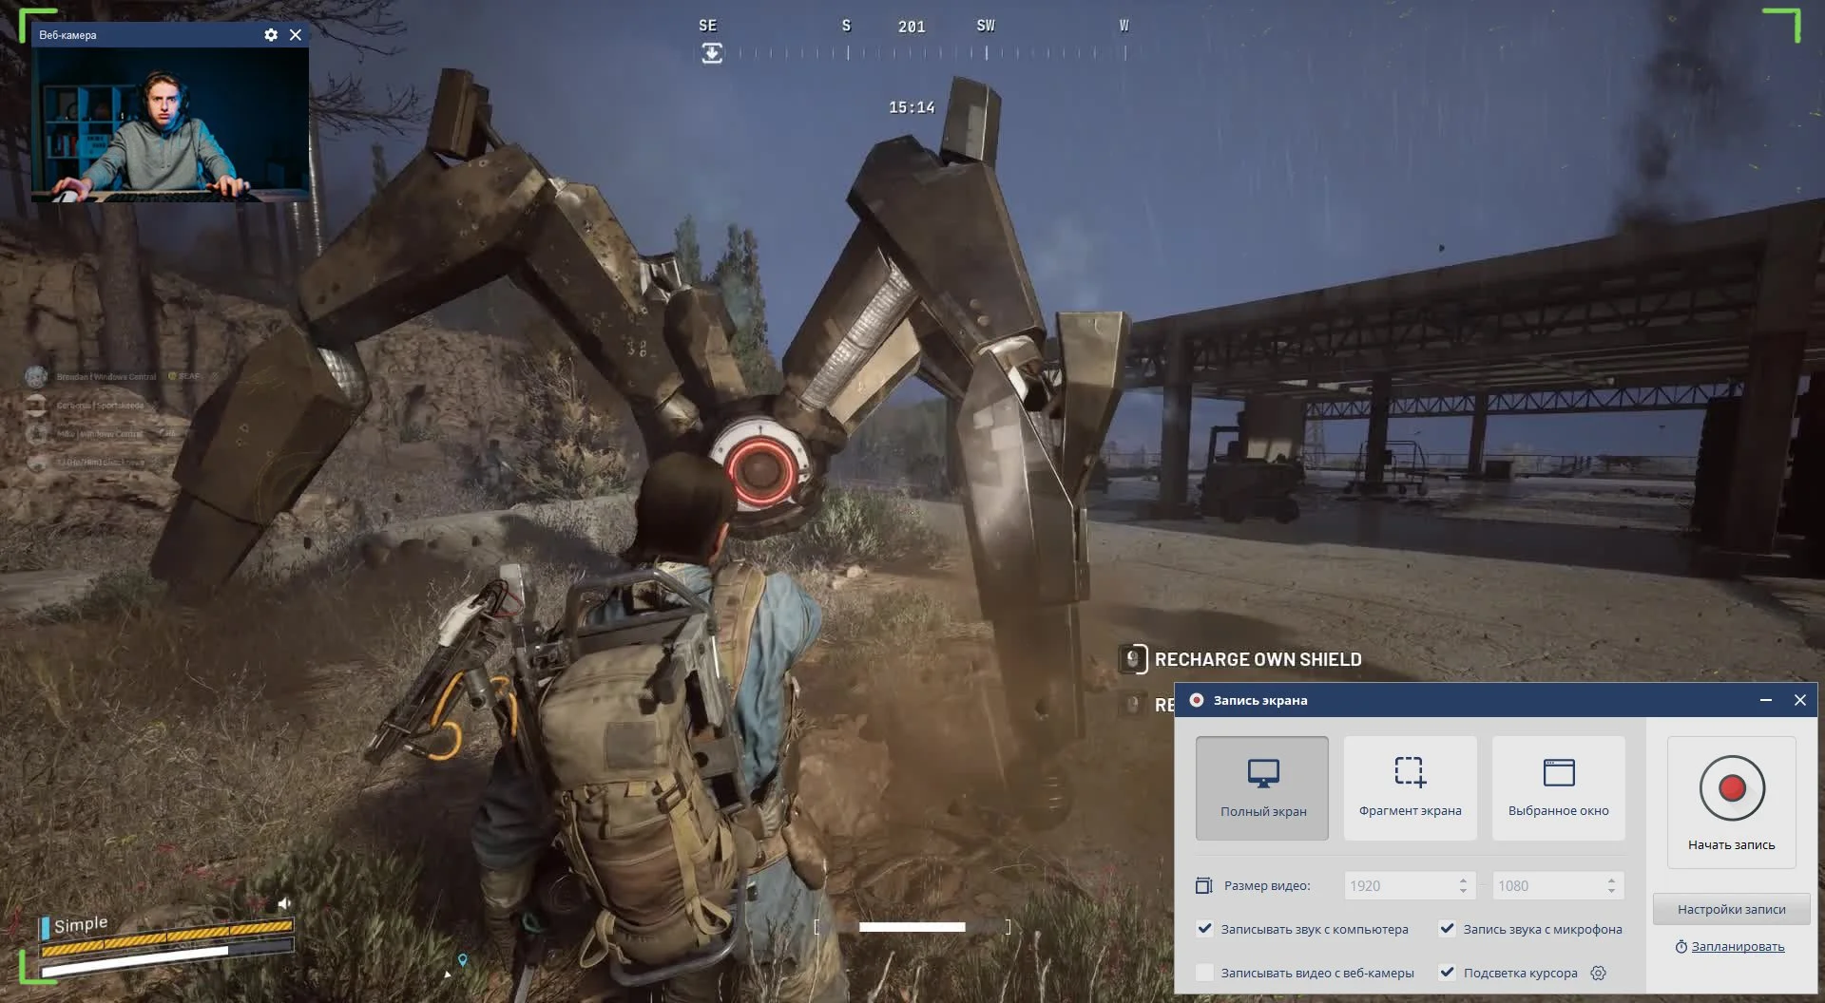
Task: Open webcam settings gear in Веб-камера window
Action: click(x=271, y=35)
